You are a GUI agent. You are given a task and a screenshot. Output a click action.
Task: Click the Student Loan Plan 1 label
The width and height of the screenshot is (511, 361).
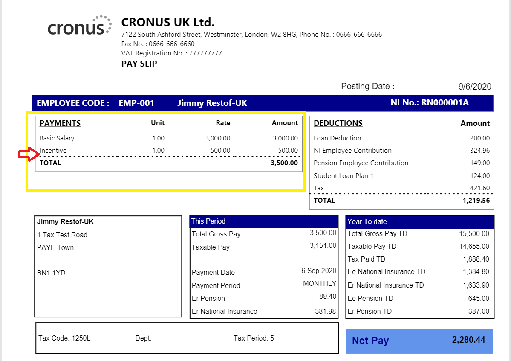[344, 176]
